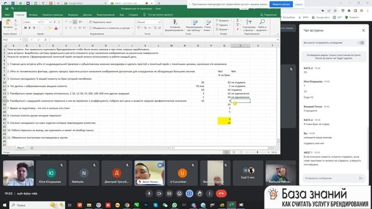Open Format as Table gallery
Image resolution: width=372 pixels, height=209 pixels.
tap(195, 26)
